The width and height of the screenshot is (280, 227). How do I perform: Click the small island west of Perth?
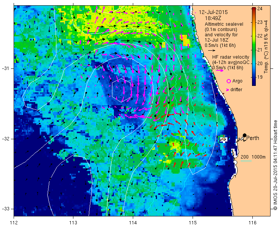tap(223, 139)
